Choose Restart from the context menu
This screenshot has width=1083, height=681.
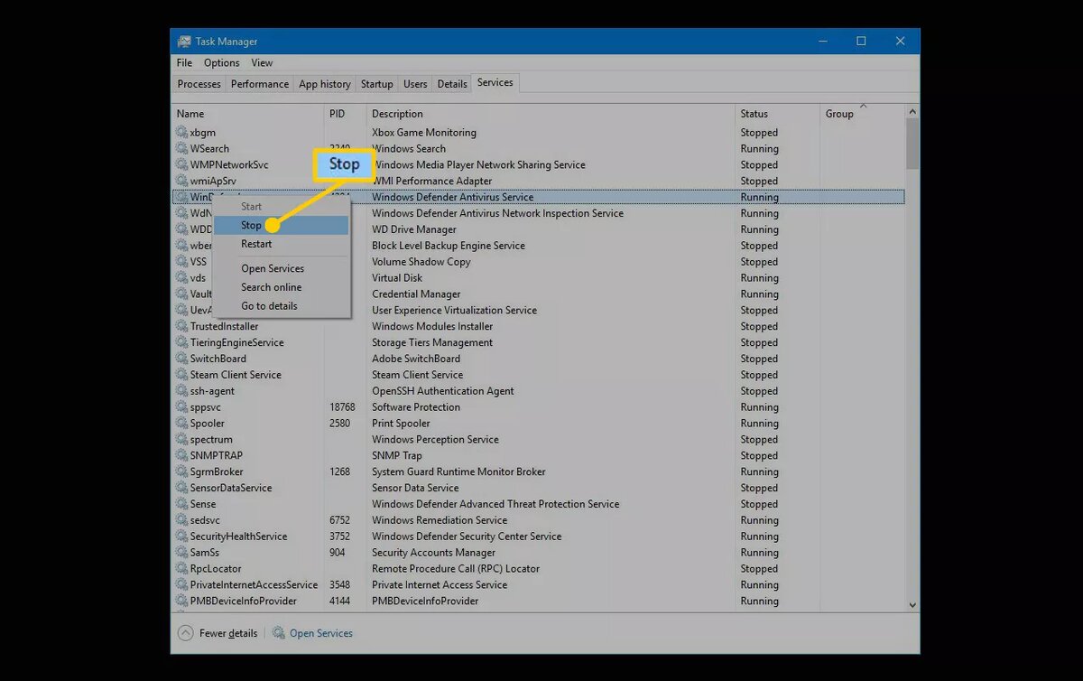pyautogui.click(x=256, y=244)
